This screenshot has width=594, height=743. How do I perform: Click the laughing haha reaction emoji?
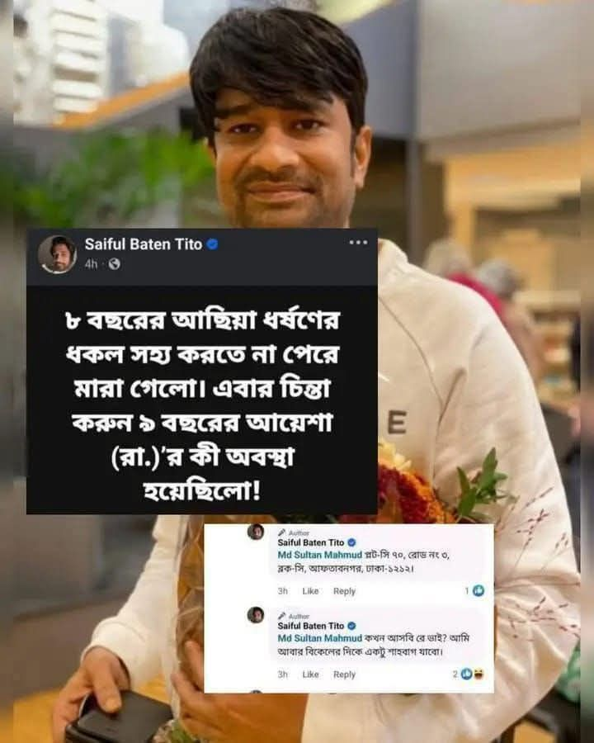point(478,674)
